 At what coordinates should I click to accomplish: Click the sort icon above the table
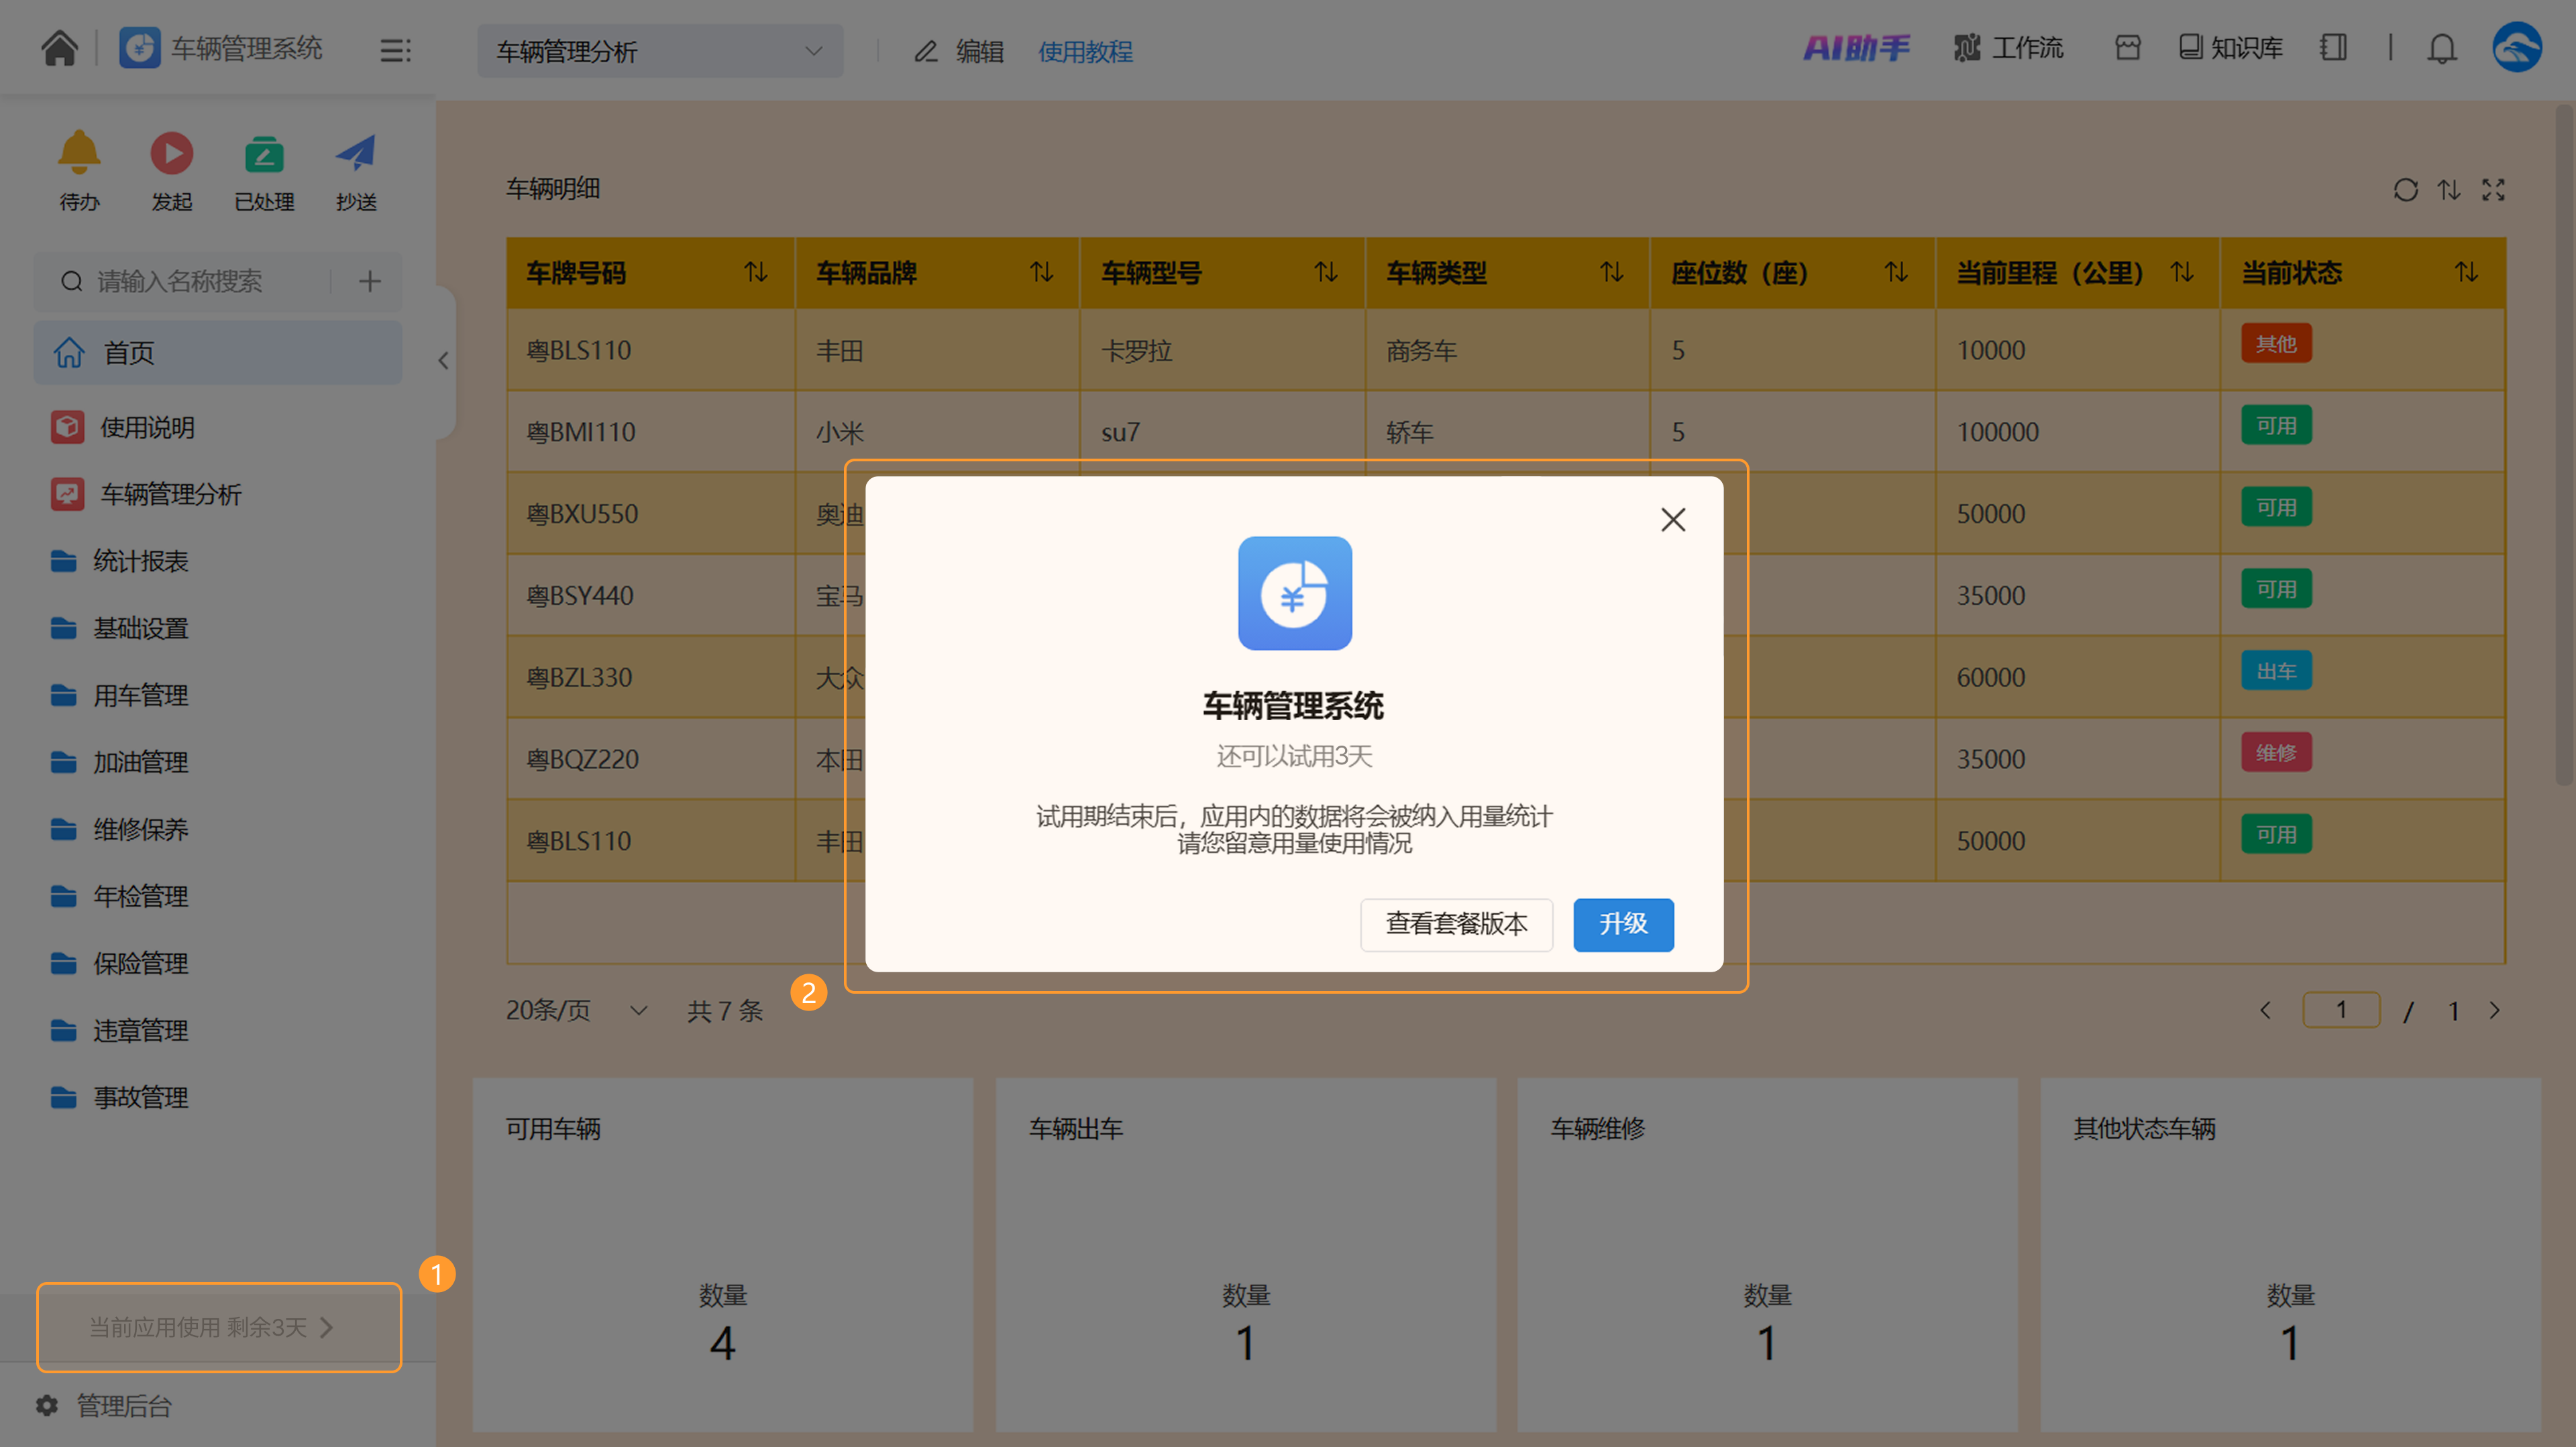click(x=2449, y=190)
